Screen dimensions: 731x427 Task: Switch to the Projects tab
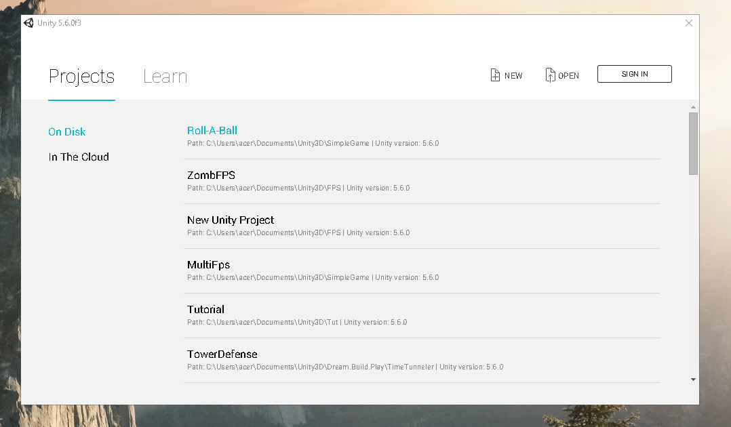click(x=81, y=77)
